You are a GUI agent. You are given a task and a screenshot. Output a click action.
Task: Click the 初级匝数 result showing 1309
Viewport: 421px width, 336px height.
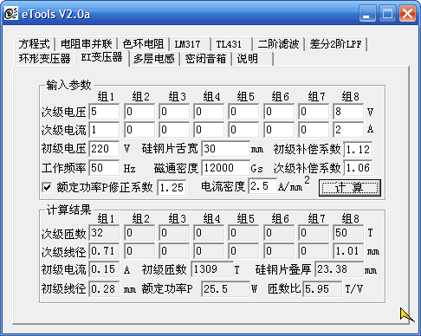click(212, 269)
